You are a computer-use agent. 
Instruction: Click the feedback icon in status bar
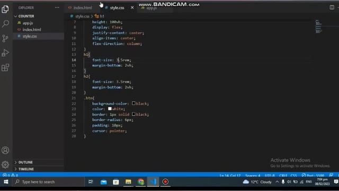[331, 175]
